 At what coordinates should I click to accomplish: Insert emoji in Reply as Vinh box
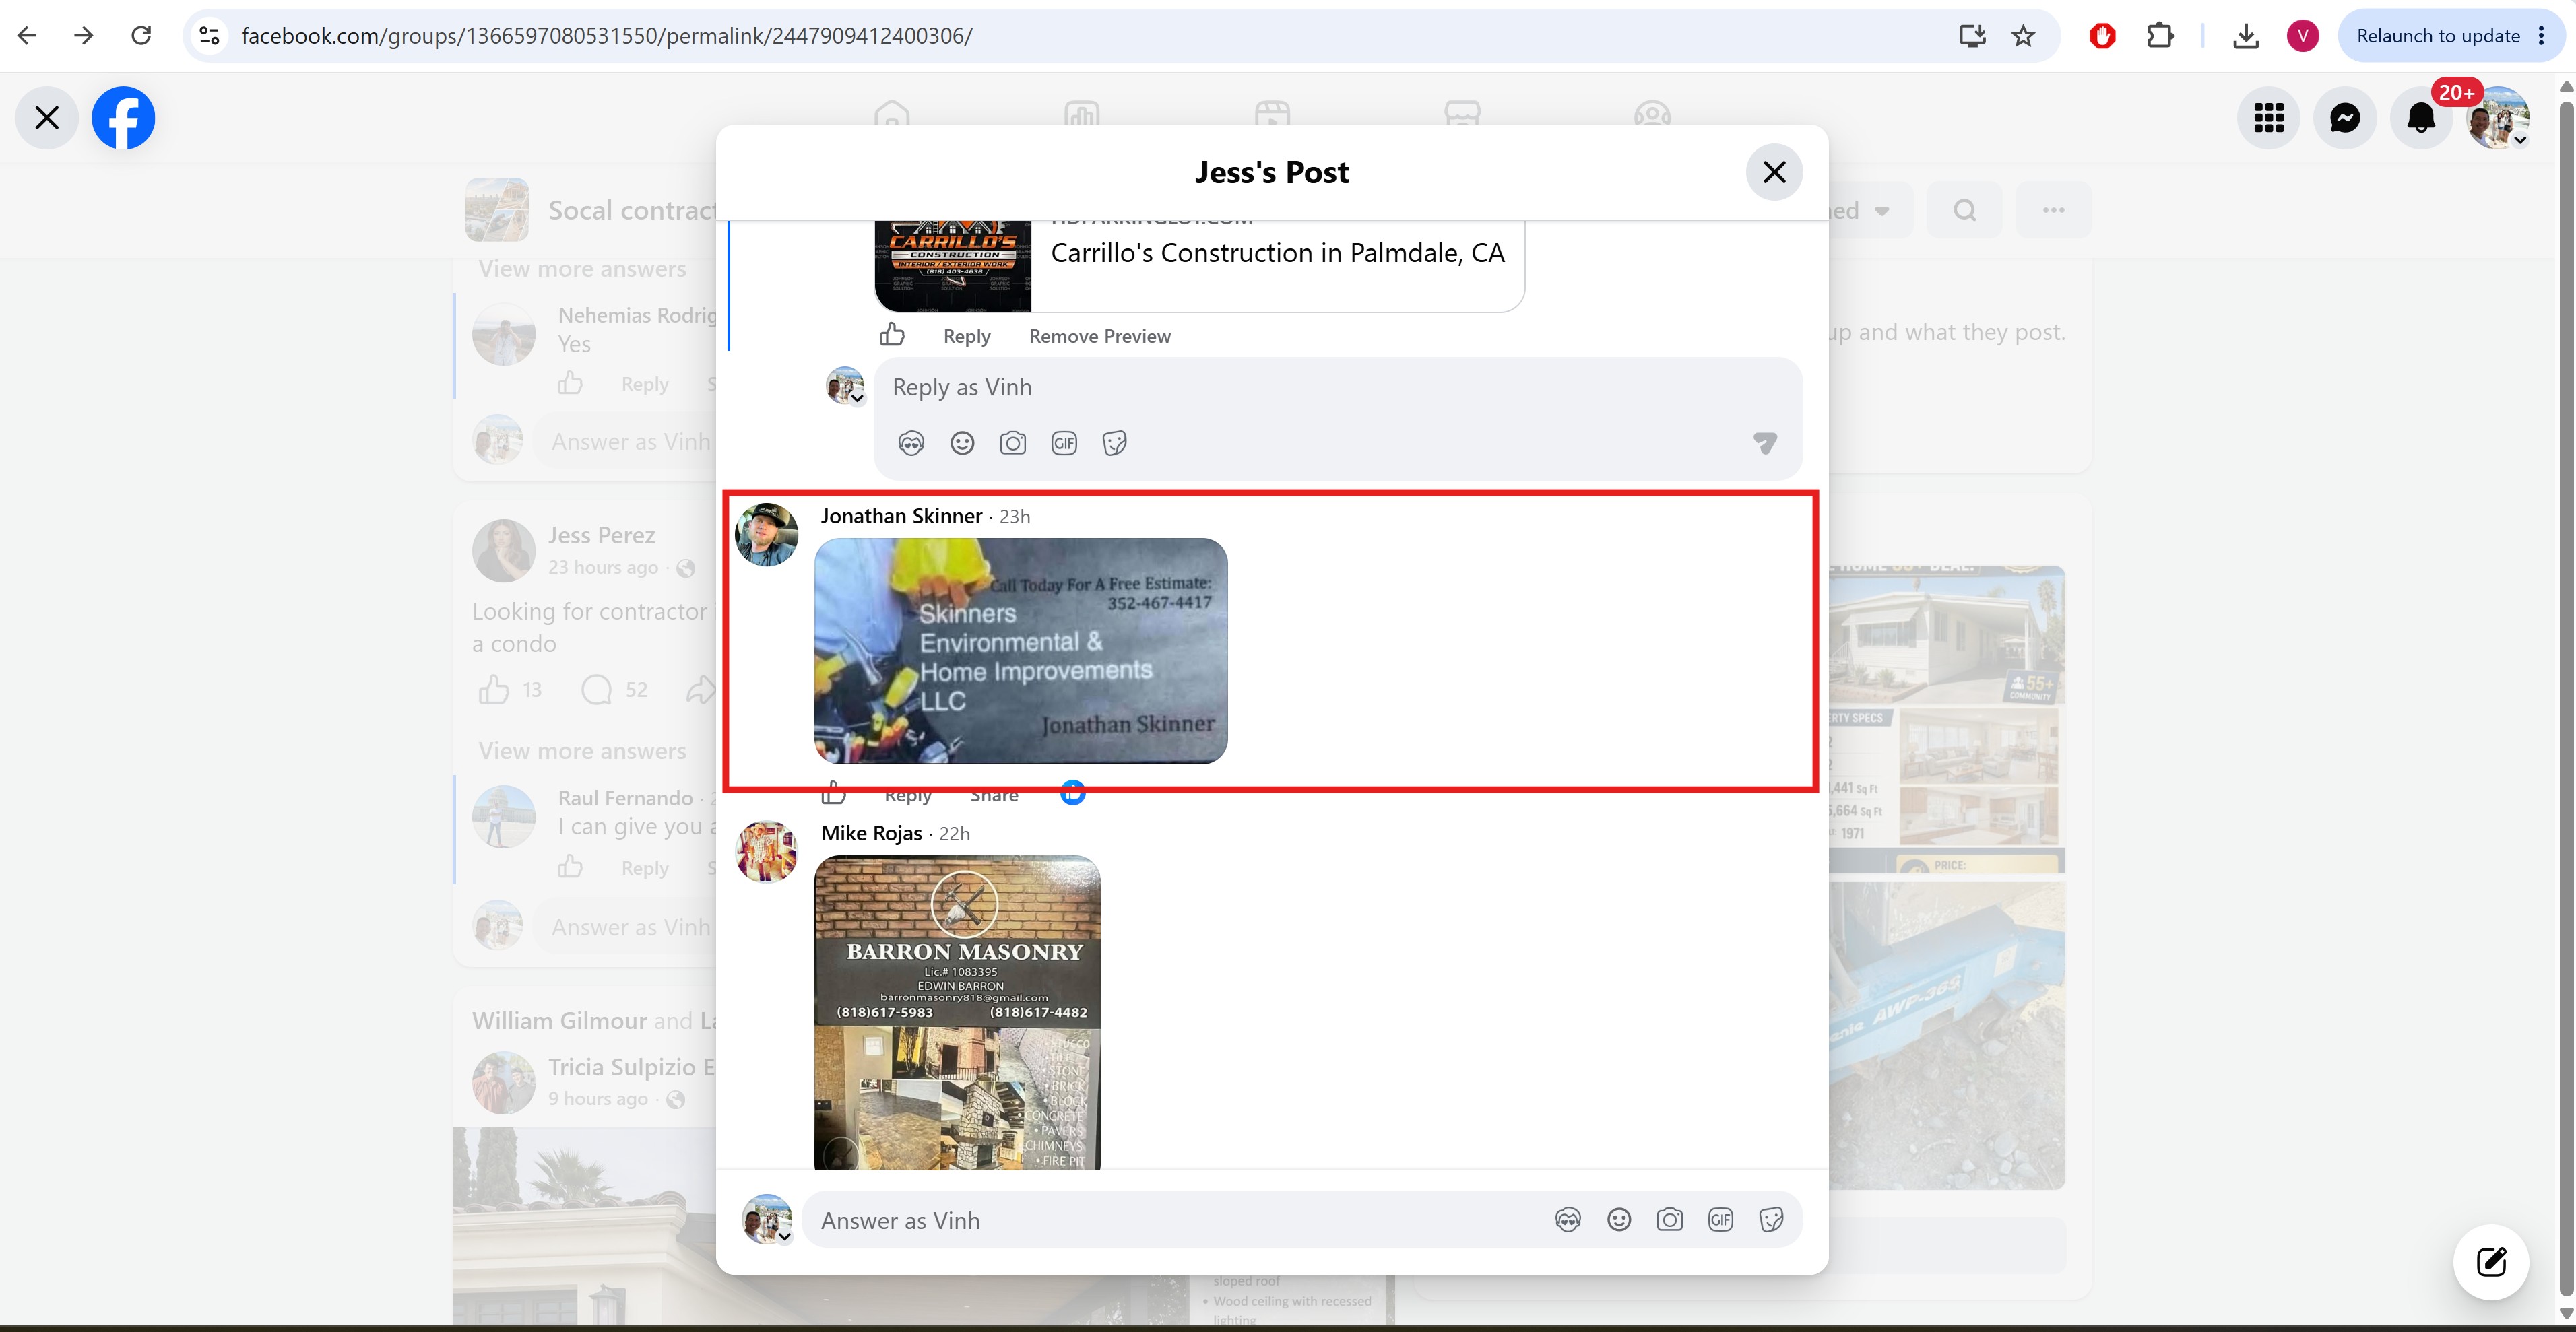962,443
